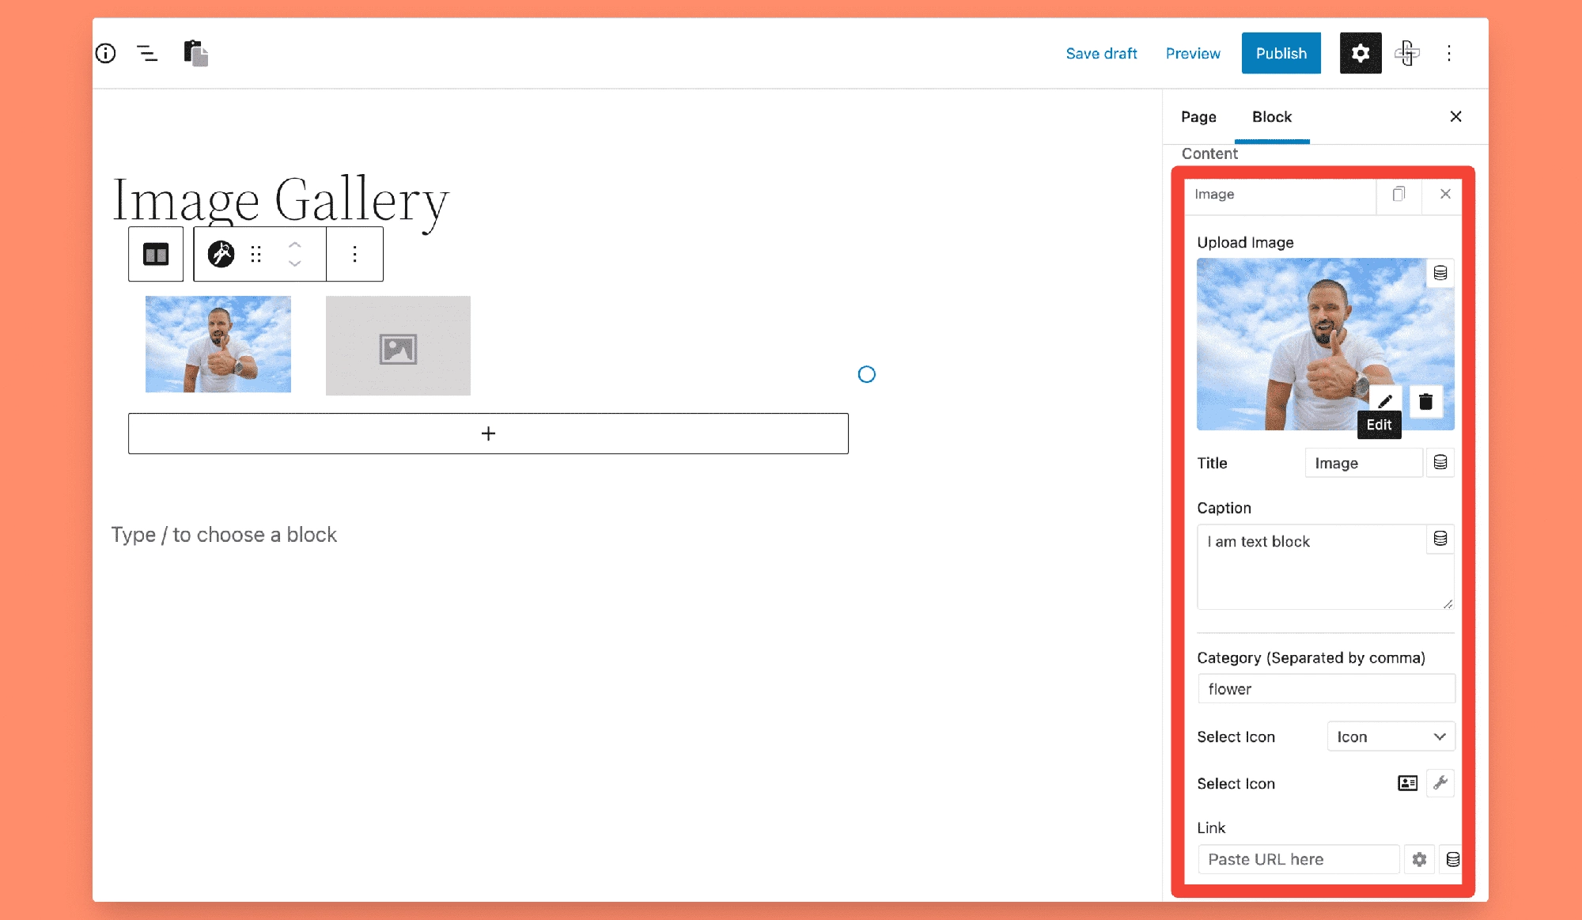1582x920 pixels.
Task: Click the database/dynamic source icon next to Title
Action: 1442,462
